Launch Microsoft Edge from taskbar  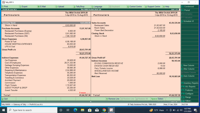point(75,110)
